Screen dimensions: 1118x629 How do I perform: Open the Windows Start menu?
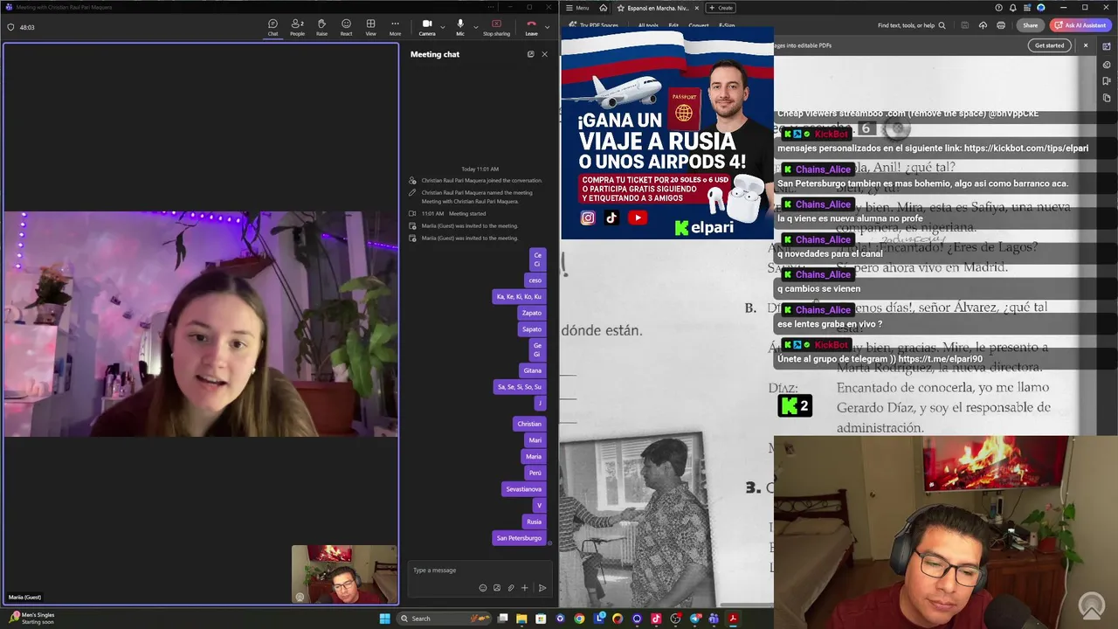point(384,619)
